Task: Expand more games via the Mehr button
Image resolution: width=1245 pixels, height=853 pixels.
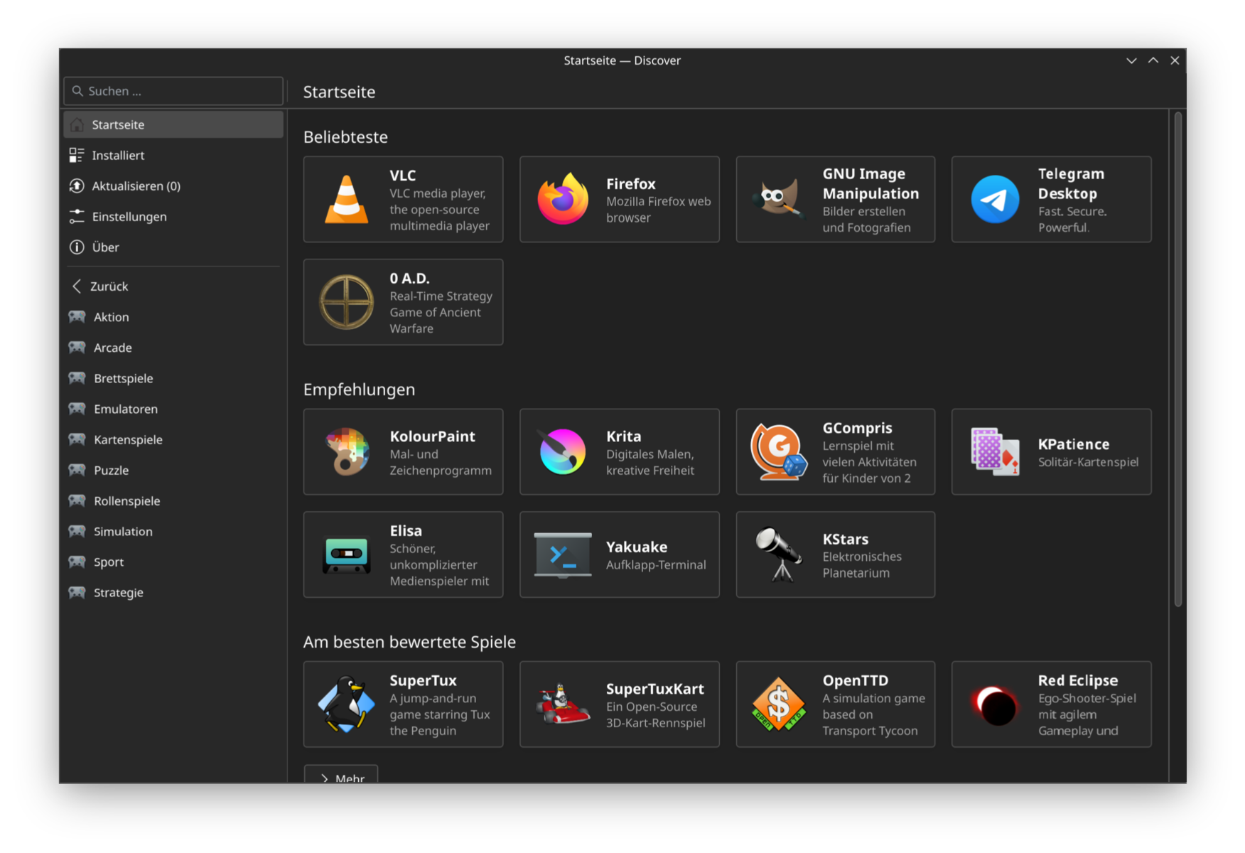Action: [x=341, y=775]
